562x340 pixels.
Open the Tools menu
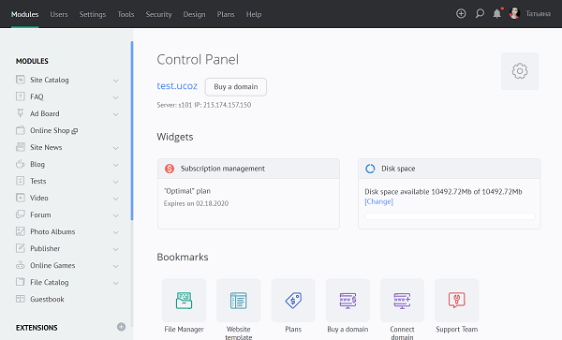126,14
